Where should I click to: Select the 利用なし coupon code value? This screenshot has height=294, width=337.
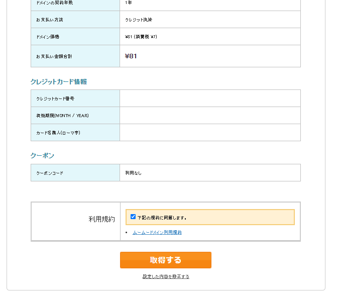(x=133, y=173)
